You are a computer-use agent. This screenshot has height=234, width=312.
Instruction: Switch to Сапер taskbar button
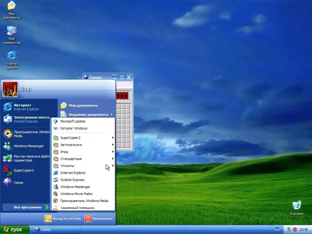[x=56, y=229]
